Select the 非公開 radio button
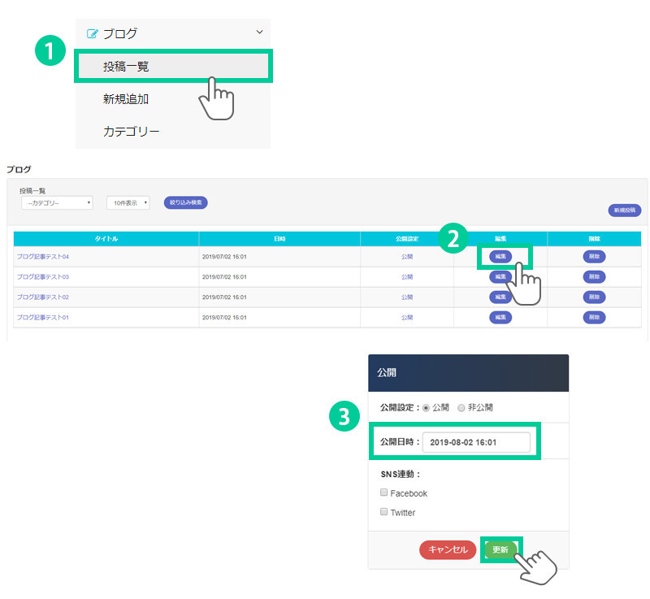 tap(461, 407)
